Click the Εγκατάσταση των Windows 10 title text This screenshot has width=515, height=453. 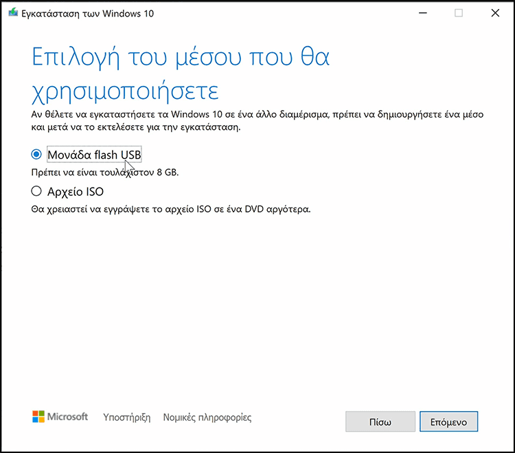pos(87,14)
